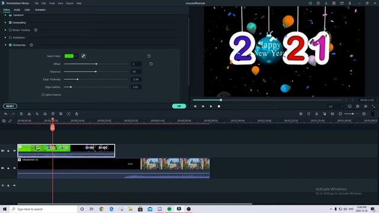Open the File menu
Screen dimensions: 379x213
click(37, 4)
